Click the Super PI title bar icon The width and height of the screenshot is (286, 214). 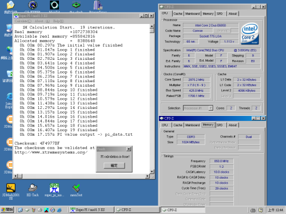(16, 16)
